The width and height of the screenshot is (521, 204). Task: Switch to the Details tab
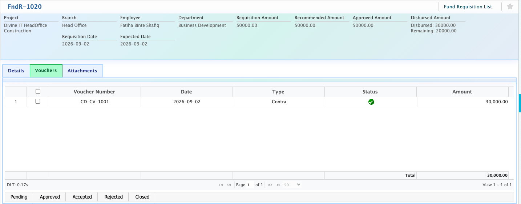coord(16,71)
